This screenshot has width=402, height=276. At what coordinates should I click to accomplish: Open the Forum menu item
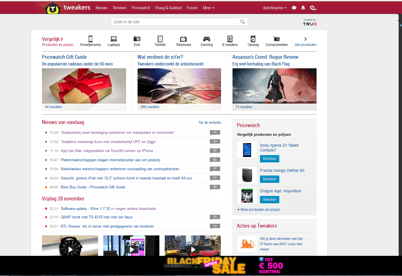[192, 8]
